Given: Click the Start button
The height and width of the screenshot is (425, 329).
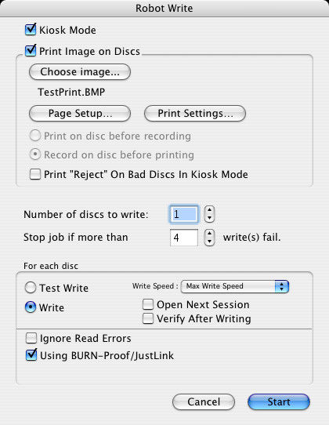Looking at the screenshot, I should click(x=279, y=401).
